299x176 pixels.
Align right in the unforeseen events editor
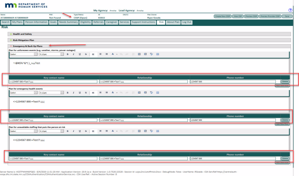[x=106, y=54]
